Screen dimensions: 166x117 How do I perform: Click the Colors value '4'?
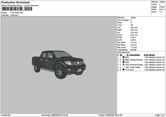(x=160, y=4)
